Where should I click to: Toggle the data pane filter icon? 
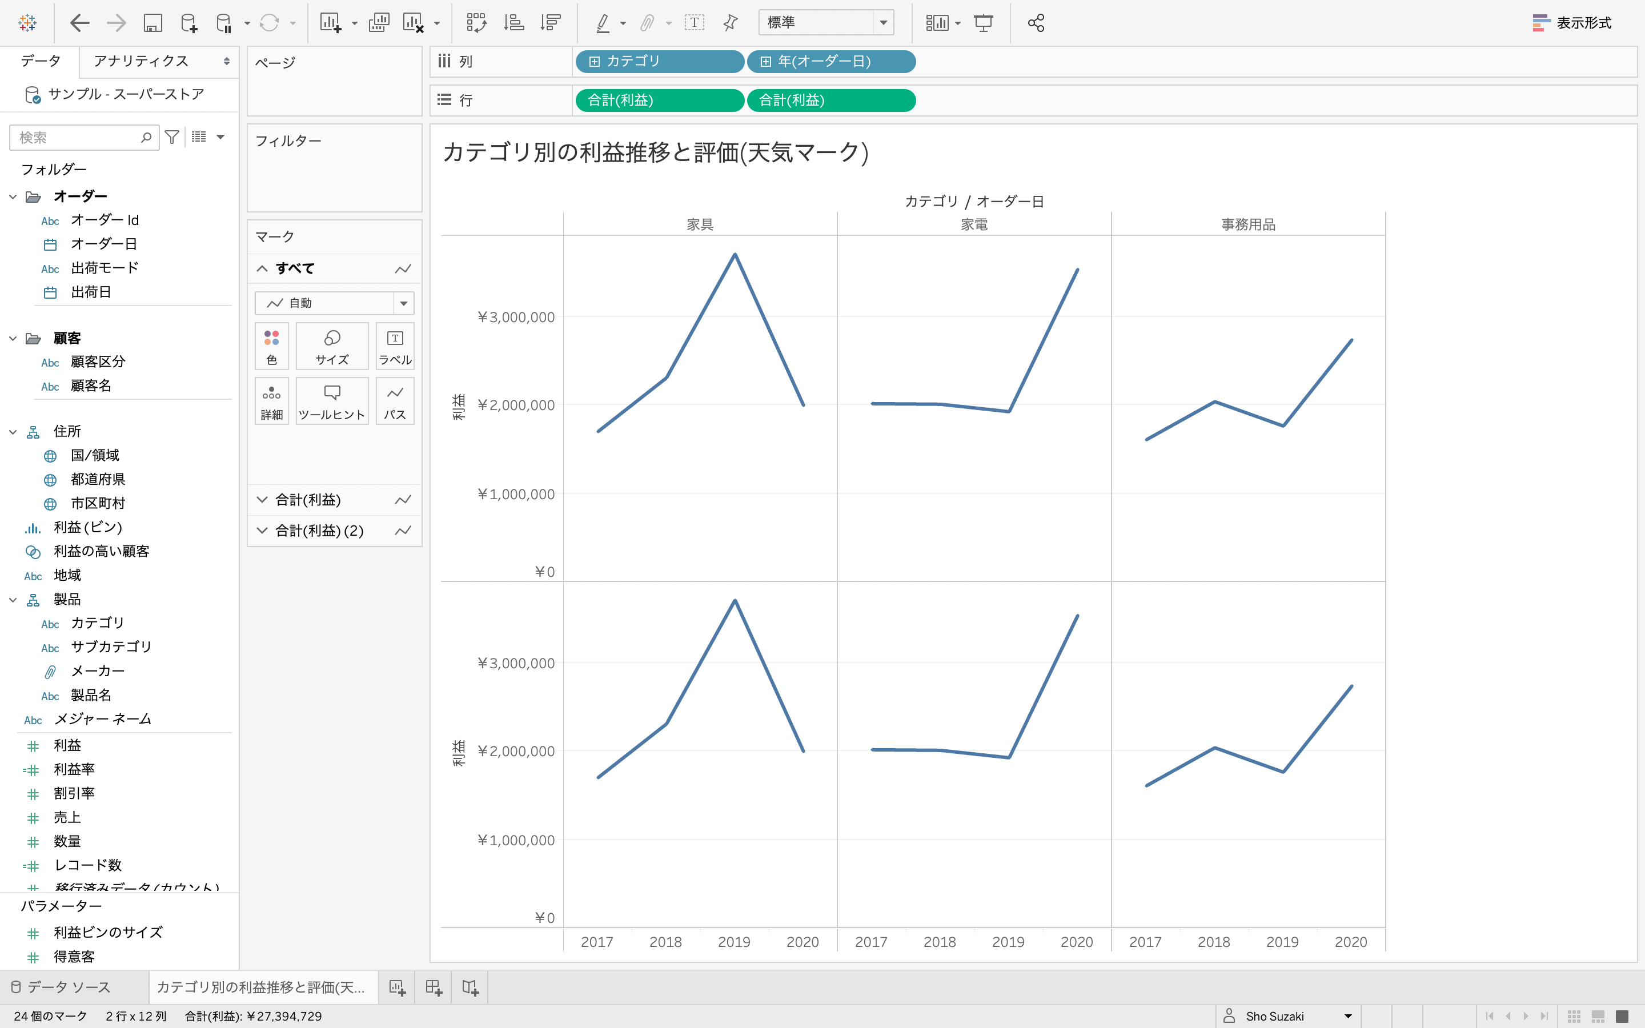[x=172, y=137]
